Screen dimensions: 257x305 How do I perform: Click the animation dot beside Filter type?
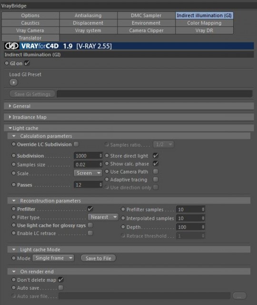click(x=13, y=217)
